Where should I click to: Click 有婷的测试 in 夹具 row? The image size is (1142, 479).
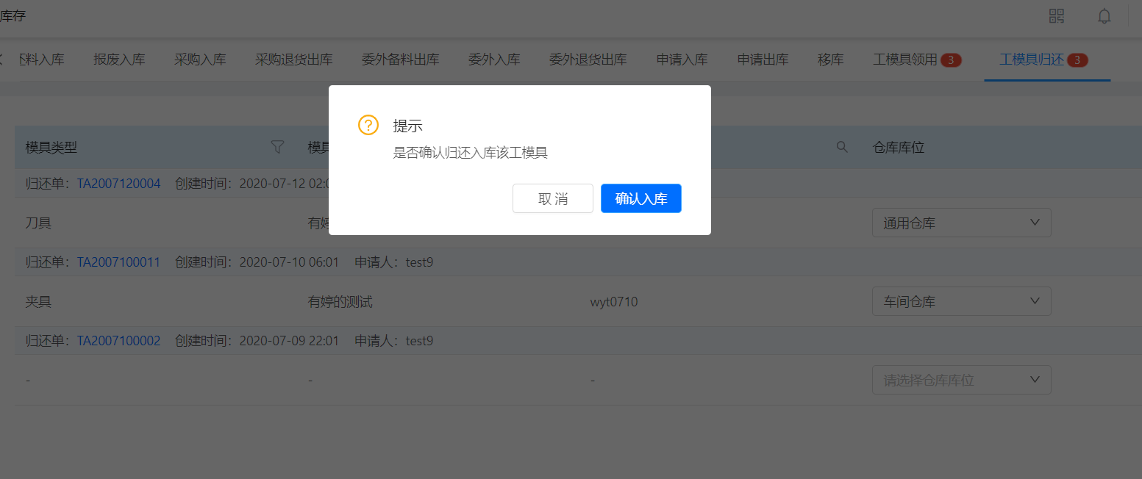coord(340,301)
